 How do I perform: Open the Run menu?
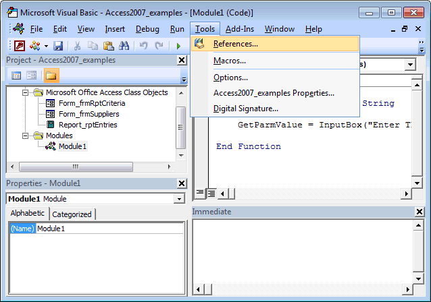click(x=177, y=29)
